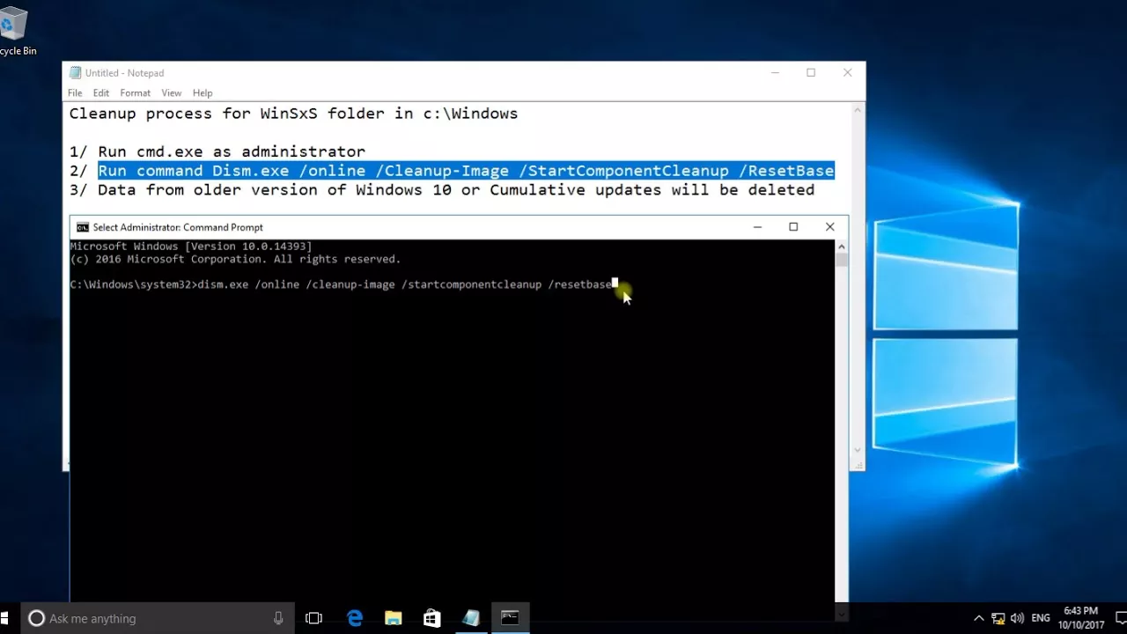This screenshot has width=1127, height=634.
Task: Click the 'Microsoft Windows [Version 10.0.14393]' line
Action: (x=191, y=247)
